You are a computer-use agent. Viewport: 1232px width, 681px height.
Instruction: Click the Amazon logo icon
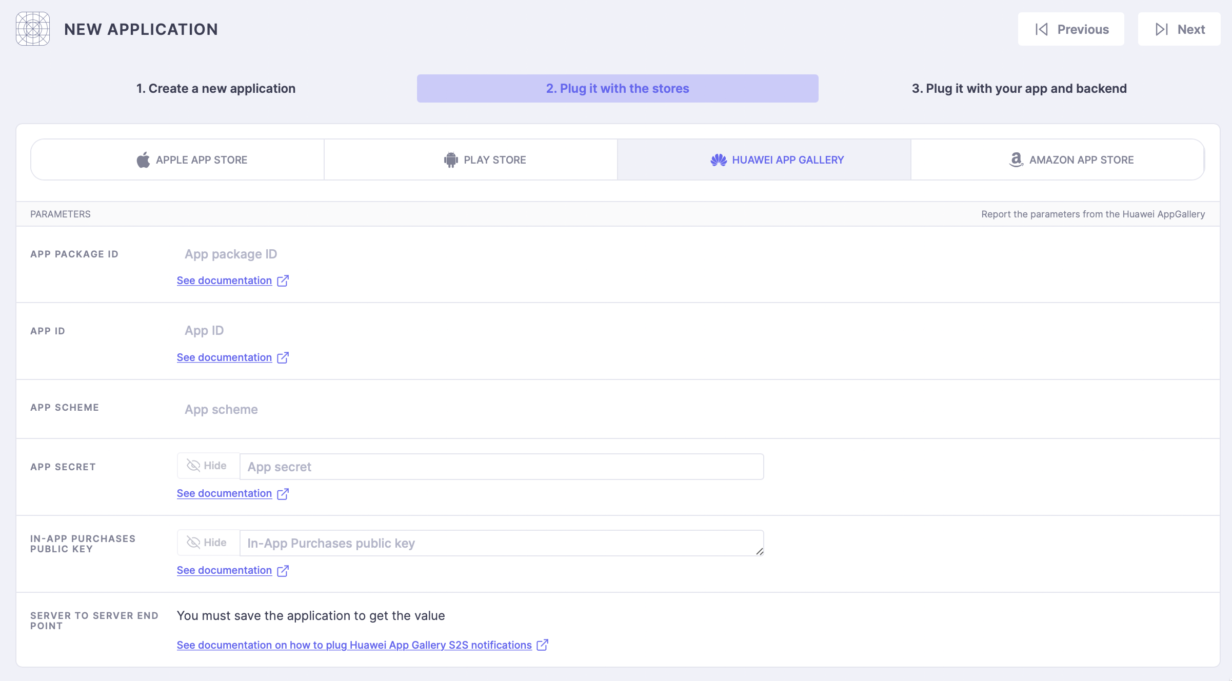pyautogui.click(x=1016, y=160)
